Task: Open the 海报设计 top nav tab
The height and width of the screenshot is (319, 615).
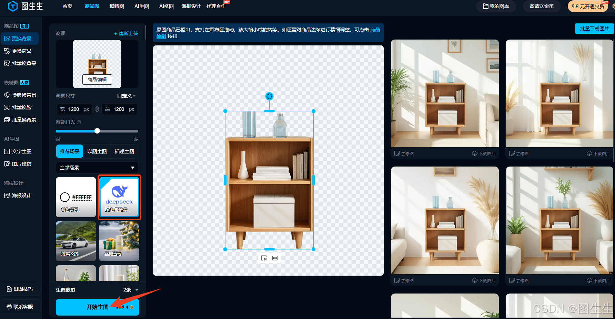Action: [x=191, y=6]
